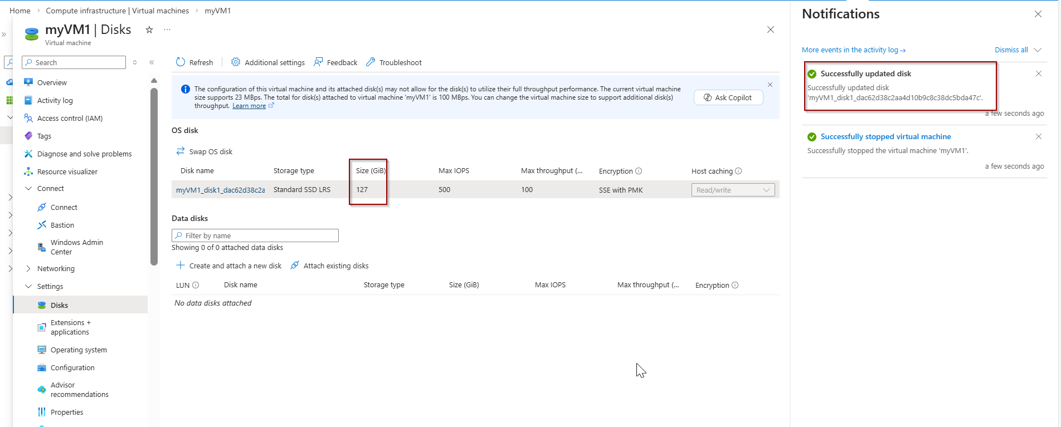Sort by Size (GiB) column in OS disk
1061x427 pixels.
coord(371,171)
